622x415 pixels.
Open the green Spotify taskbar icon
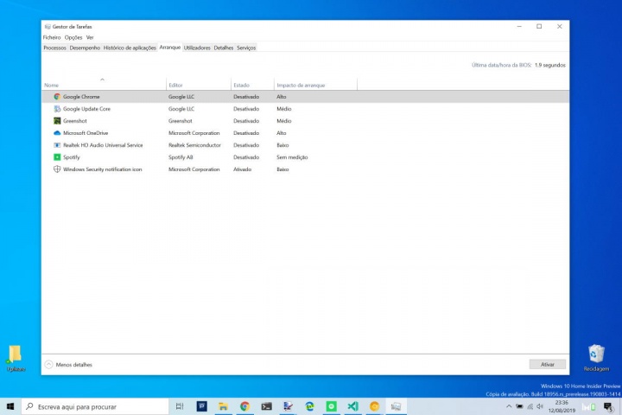[331, 406]
